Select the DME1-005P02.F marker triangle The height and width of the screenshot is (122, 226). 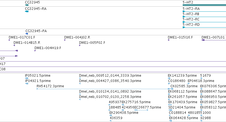[x=80, y=45]
